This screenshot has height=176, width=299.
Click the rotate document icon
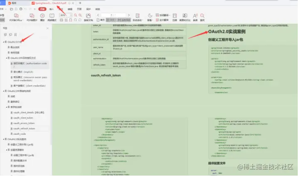coord(88,16)
